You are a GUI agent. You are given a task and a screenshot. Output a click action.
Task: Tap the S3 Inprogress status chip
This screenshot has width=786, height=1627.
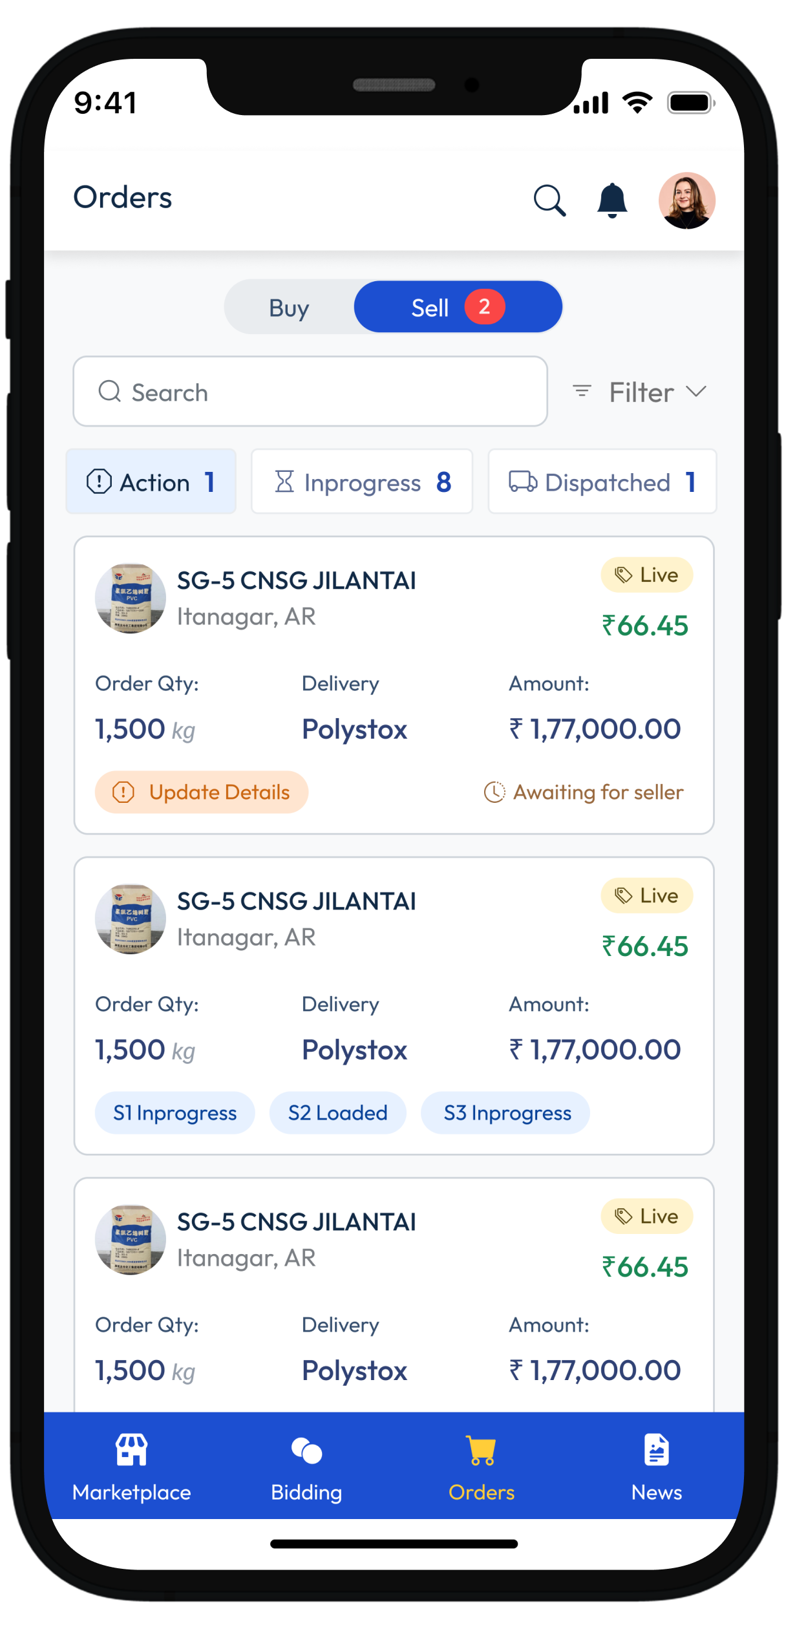pos(507,1113)
